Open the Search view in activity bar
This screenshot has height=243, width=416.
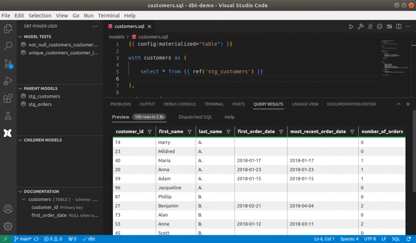8,46
